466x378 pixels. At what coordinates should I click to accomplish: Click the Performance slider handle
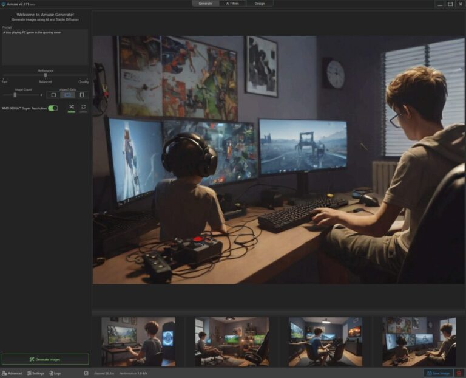click(46, 75)
